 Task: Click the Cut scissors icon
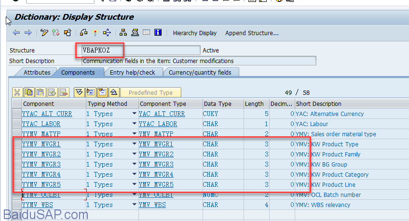point(17,92)
